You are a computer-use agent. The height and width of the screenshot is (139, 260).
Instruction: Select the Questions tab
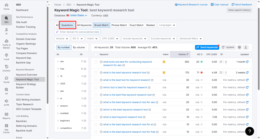pos(67,25)
